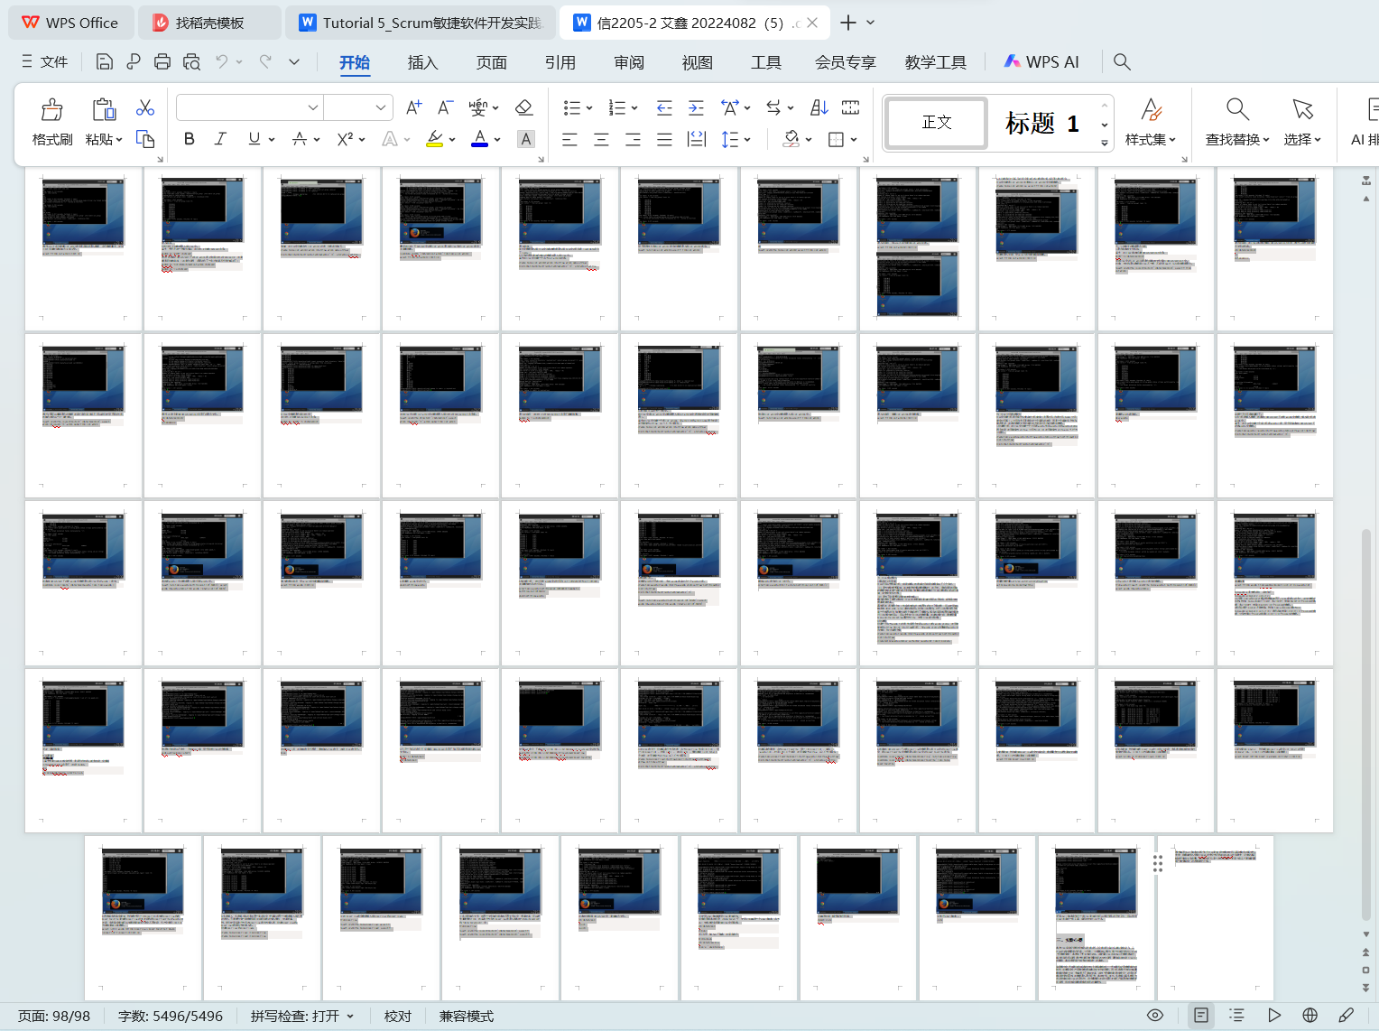
Task: Increase font size with A+ icon
Action: coord(413,107)
